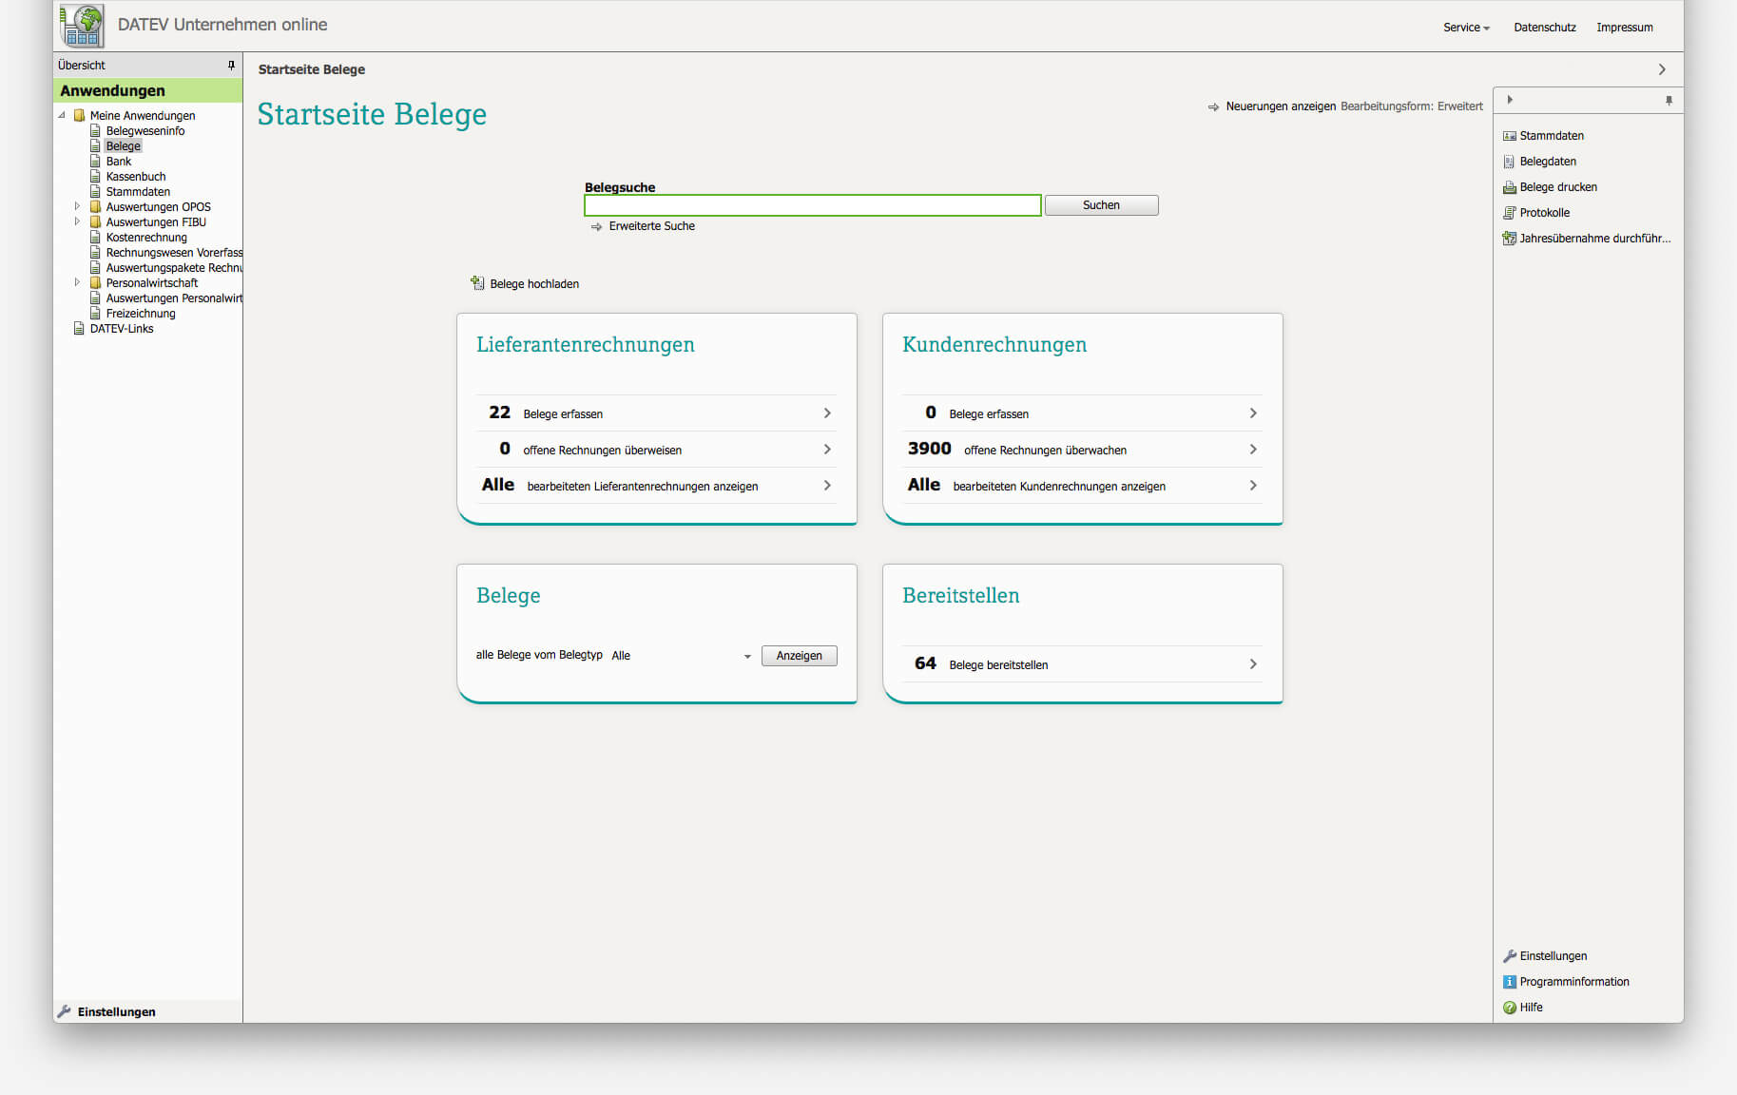Image resolution: width=1737 pixels, height=1095 pixels.
Task: Pin the Übersicht sidebar panel
Action: coord(231,66)
